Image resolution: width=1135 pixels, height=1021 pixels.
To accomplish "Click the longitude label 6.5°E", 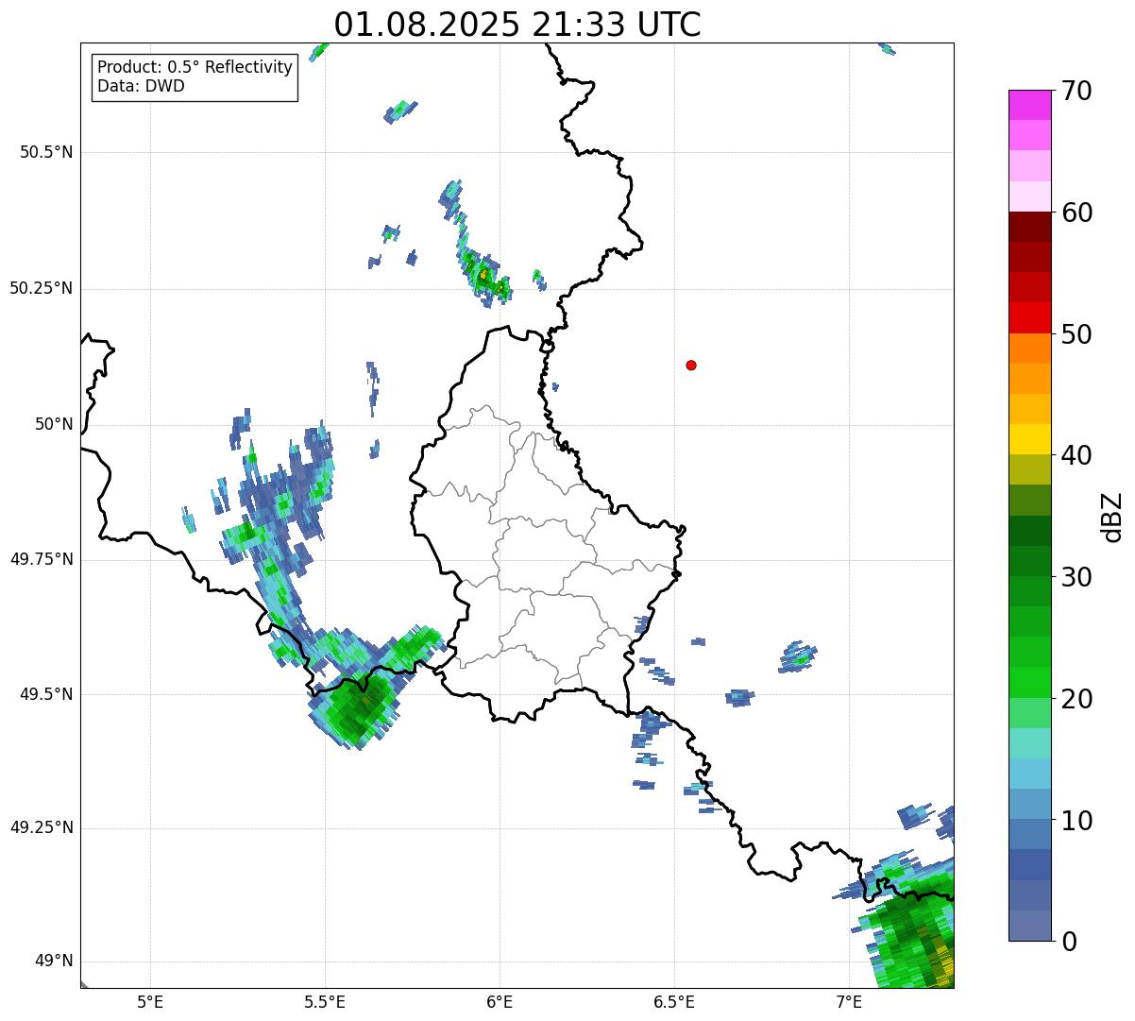I will click(x=674, y=1002).
